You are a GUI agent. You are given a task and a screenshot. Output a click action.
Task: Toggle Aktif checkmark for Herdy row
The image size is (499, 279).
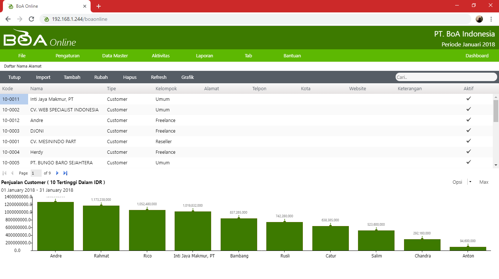tap(469, 152)
